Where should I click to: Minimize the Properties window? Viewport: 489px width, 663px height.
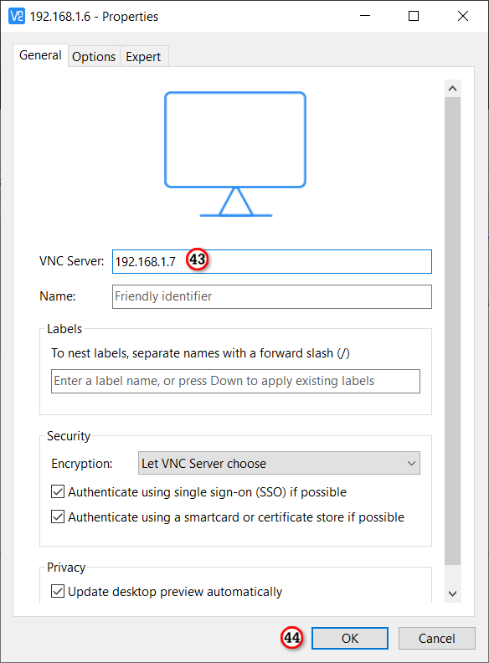(x=365, y=16)
